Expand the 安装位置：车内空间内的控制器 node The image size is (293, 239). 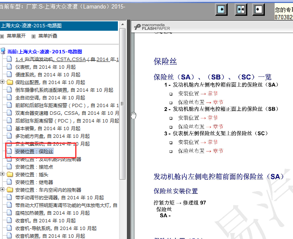click(2, 189)
